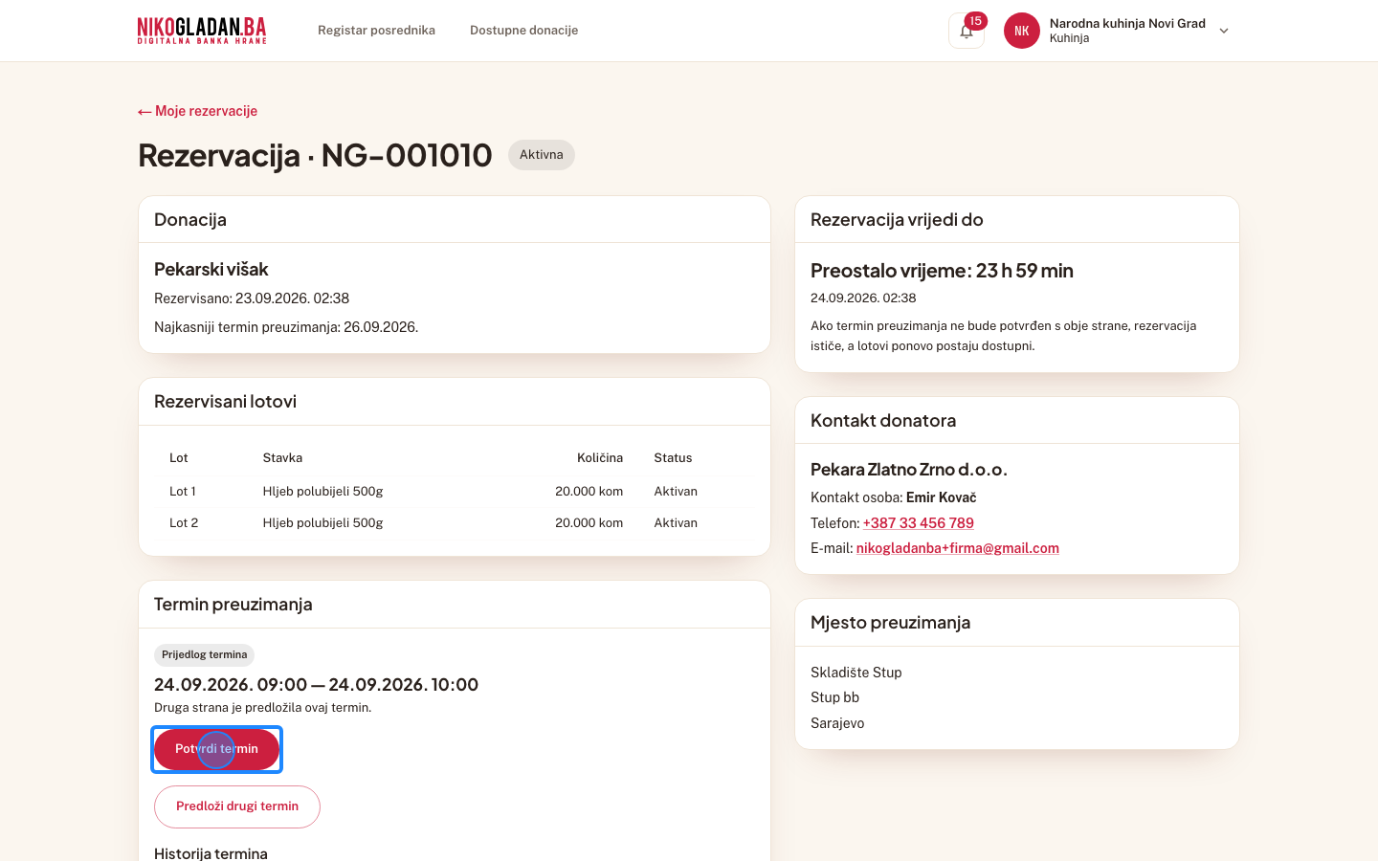Click Lot 2 status Aktivan

pos(676,523)
